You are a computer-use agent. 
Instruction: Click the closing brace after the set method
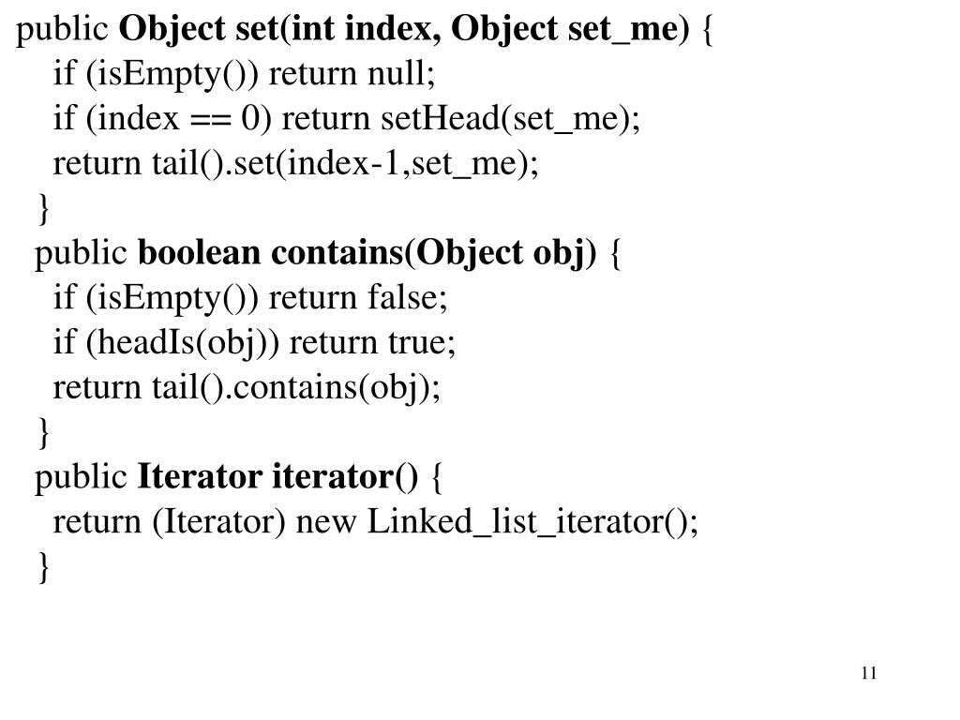(43, 209)
